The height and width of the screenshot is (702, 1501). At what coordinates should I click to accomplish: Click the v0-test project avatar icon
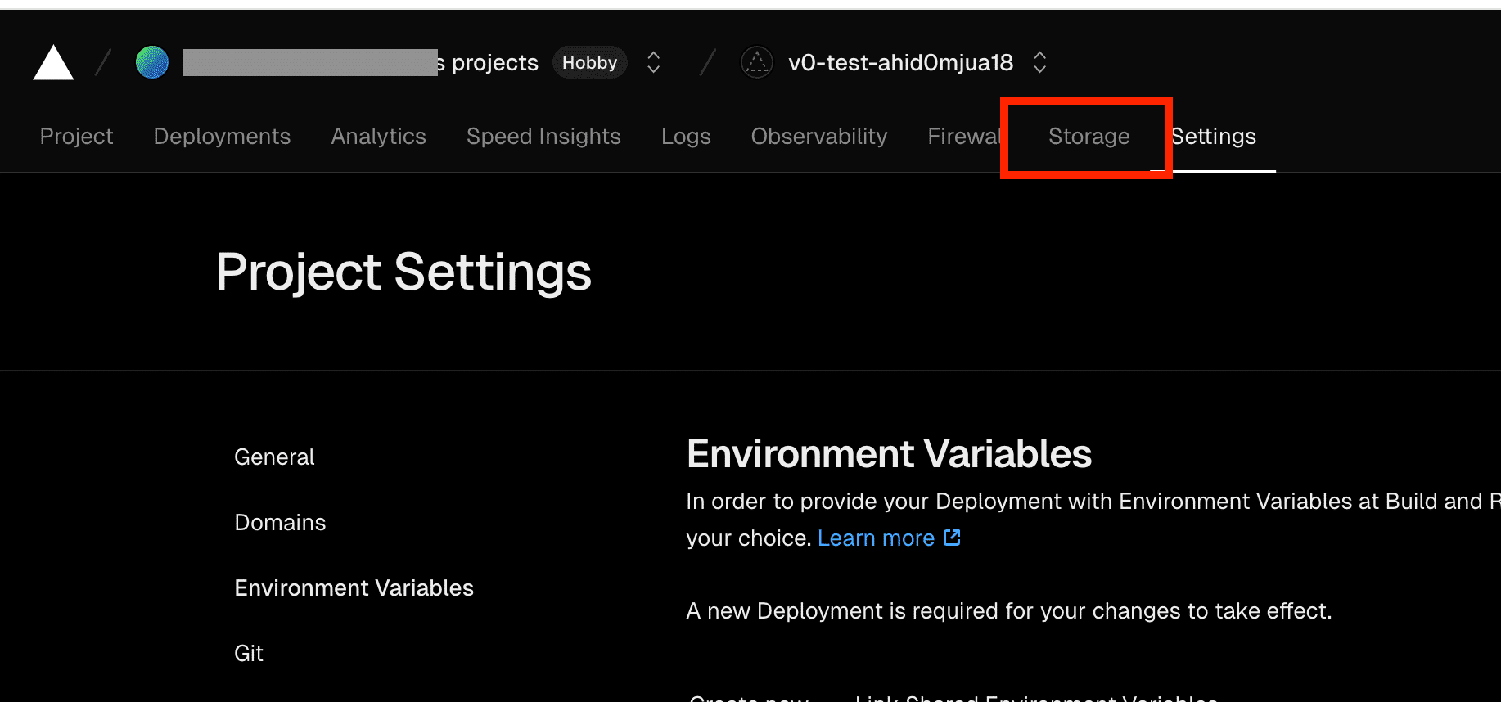click(757, 63)
